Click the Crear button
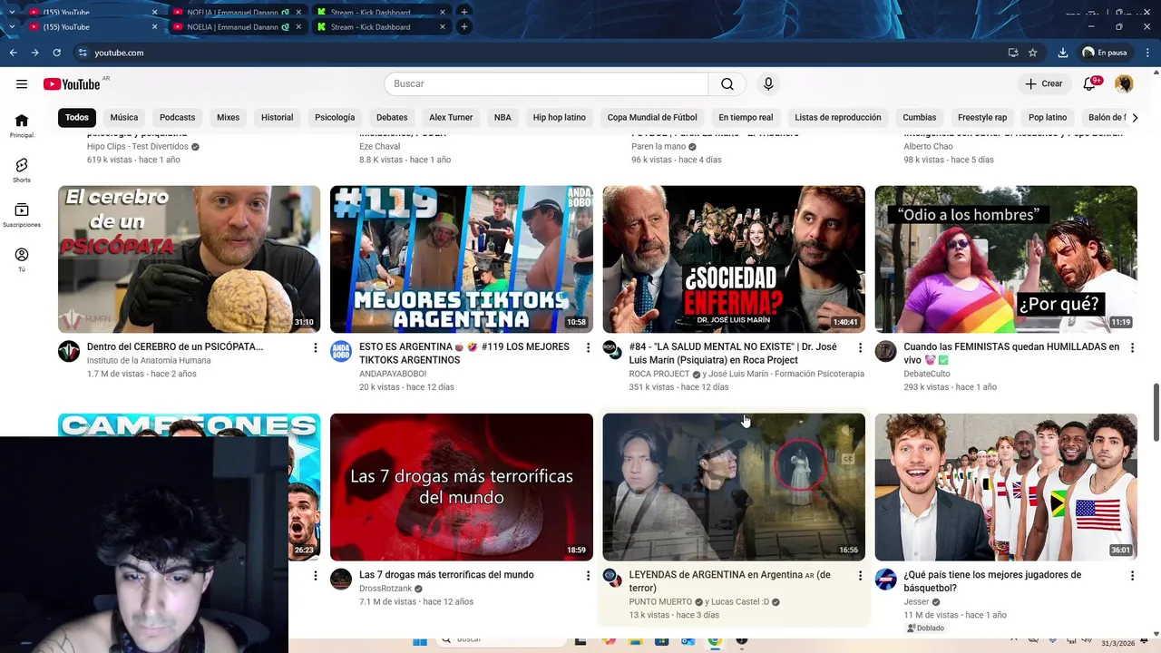 point(1044,84)
